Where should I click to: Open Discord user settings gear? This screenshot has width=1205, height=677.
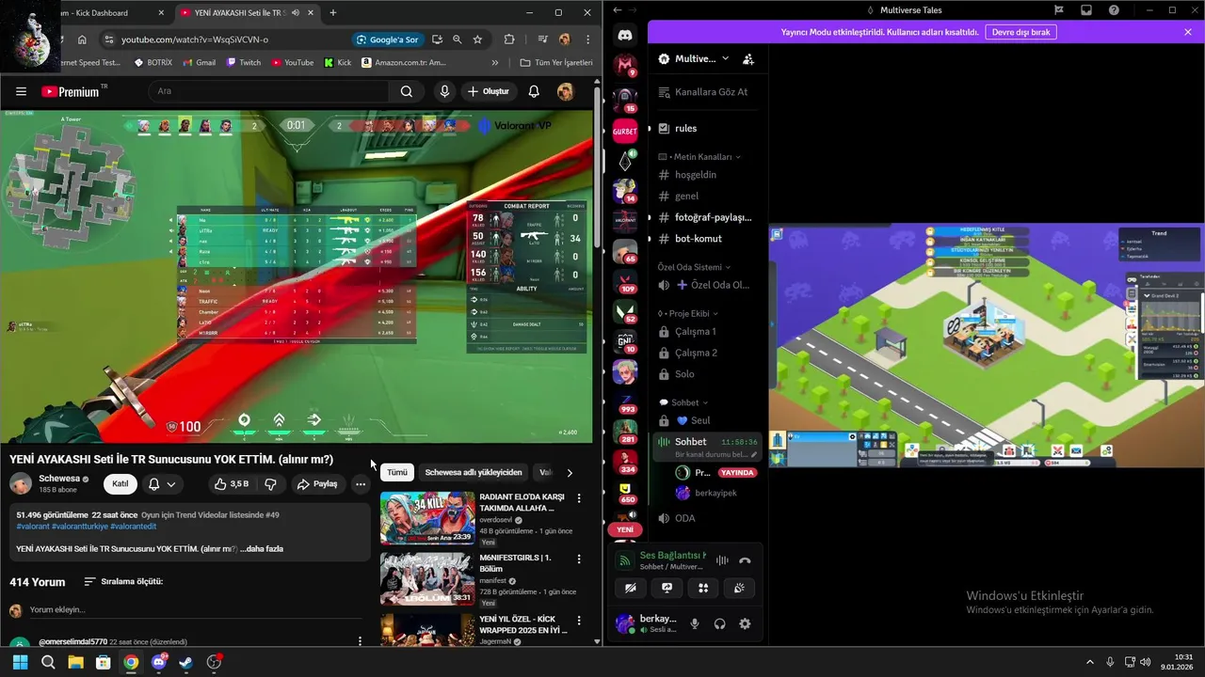pyautogui.click(x=745, y=623)
